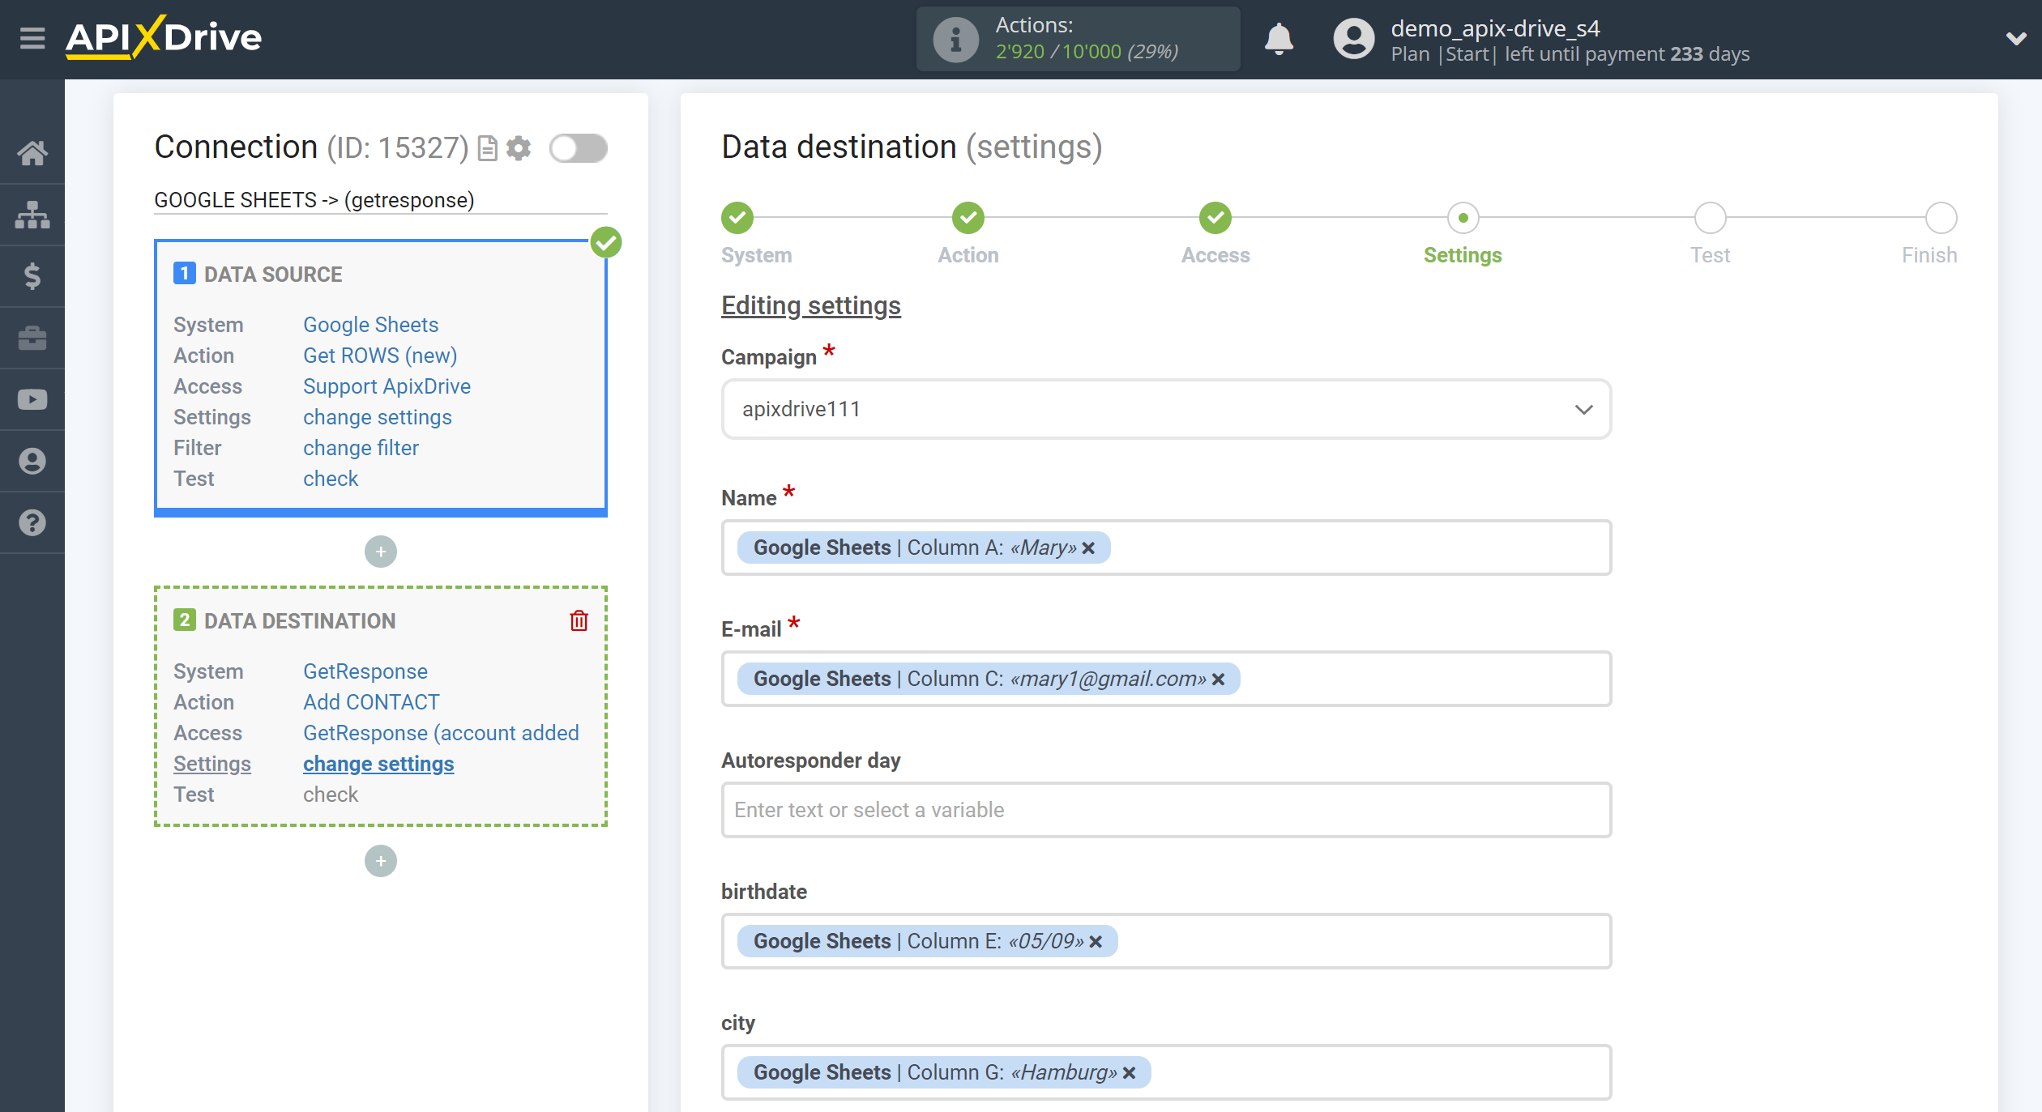Toggle the connection on/off switch

point(578,148)
